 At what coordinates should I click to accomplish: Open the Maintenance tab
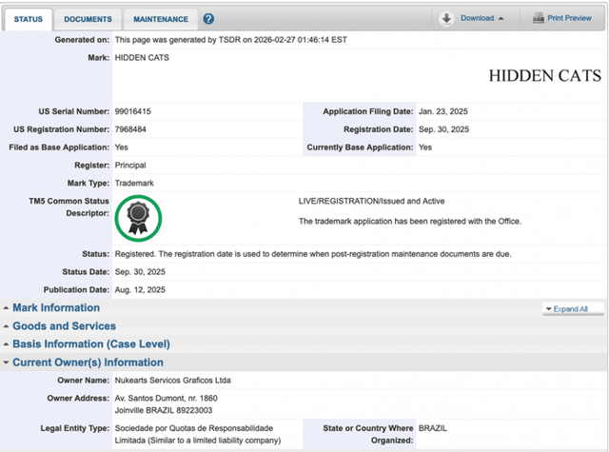click(x=160, y=19)
